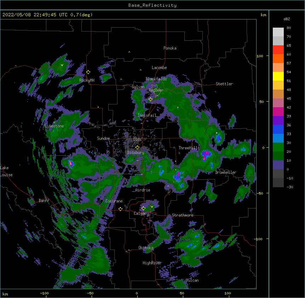Select the Sylvan label
This screenshot has width=305, height=298.
pos(138,87)
